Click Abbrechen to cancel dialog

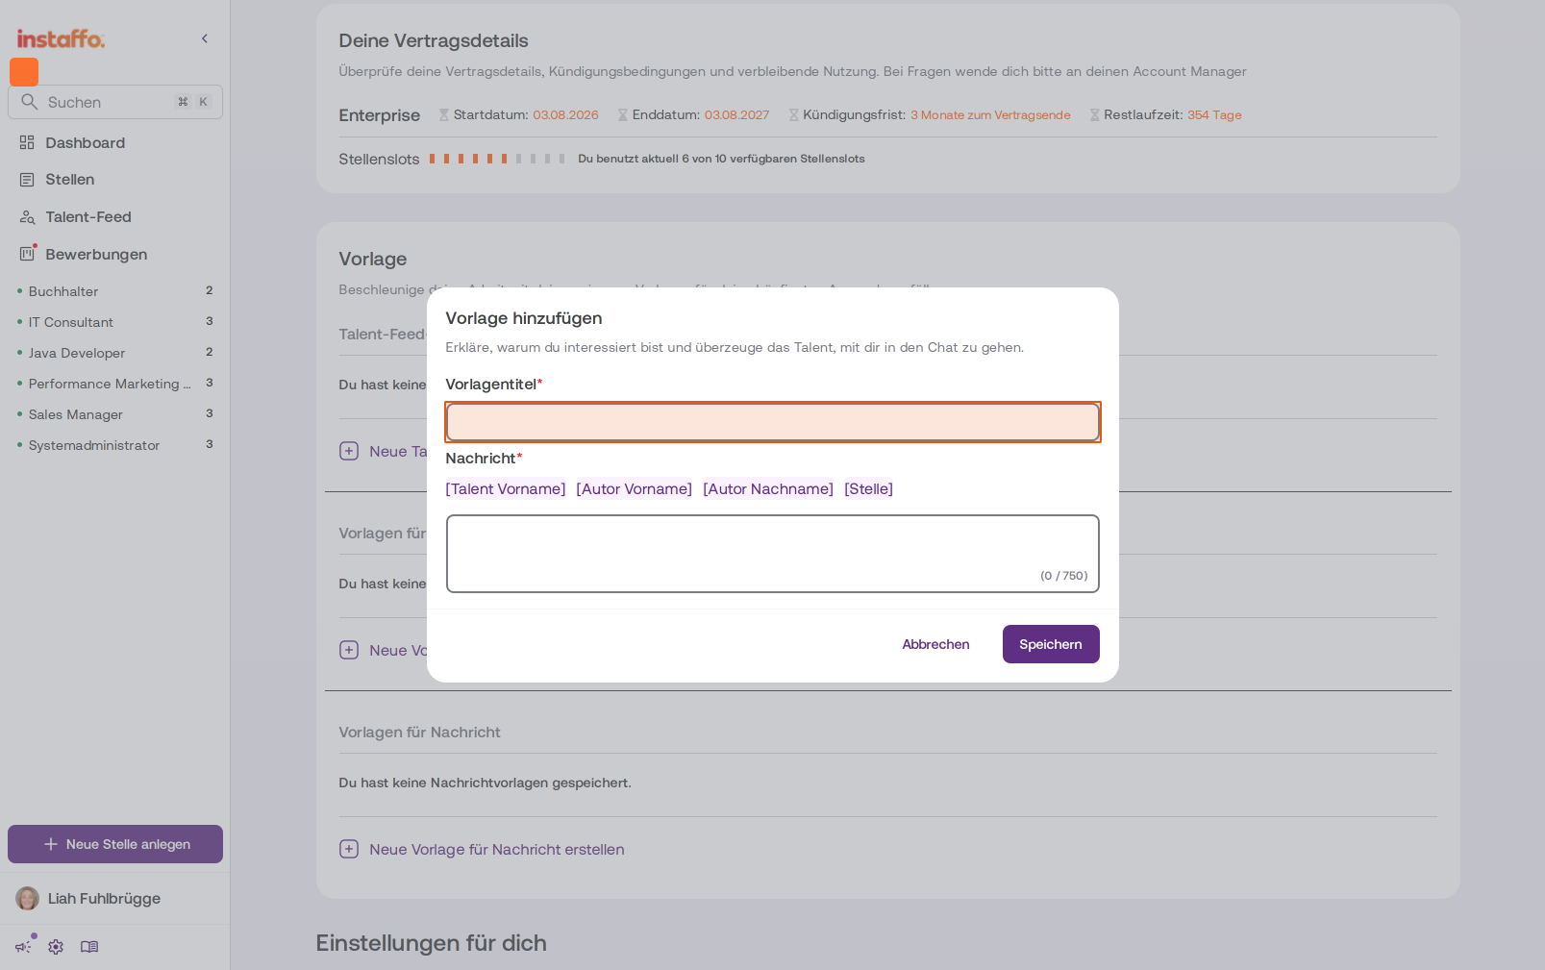(x=935, y=644)
